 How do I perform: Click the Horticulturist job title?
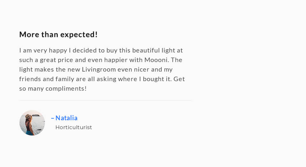(74, 127)
